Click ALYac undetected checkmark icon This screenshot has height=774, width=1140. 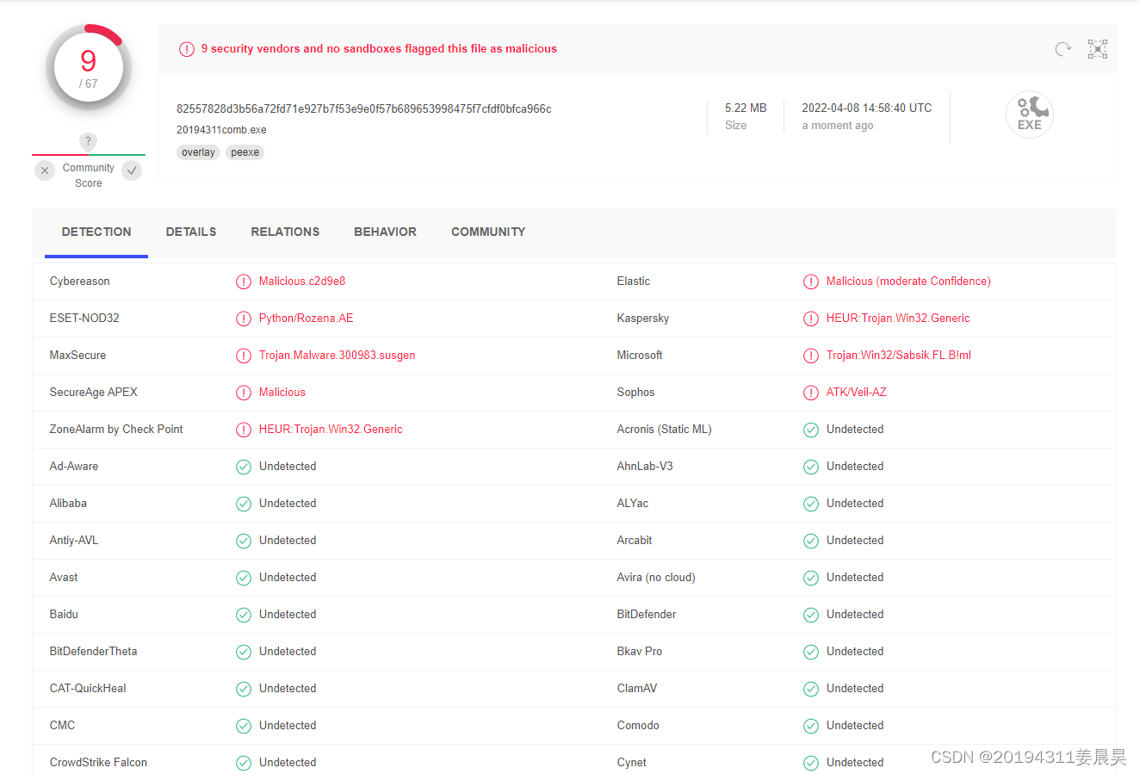coord(811,504)
